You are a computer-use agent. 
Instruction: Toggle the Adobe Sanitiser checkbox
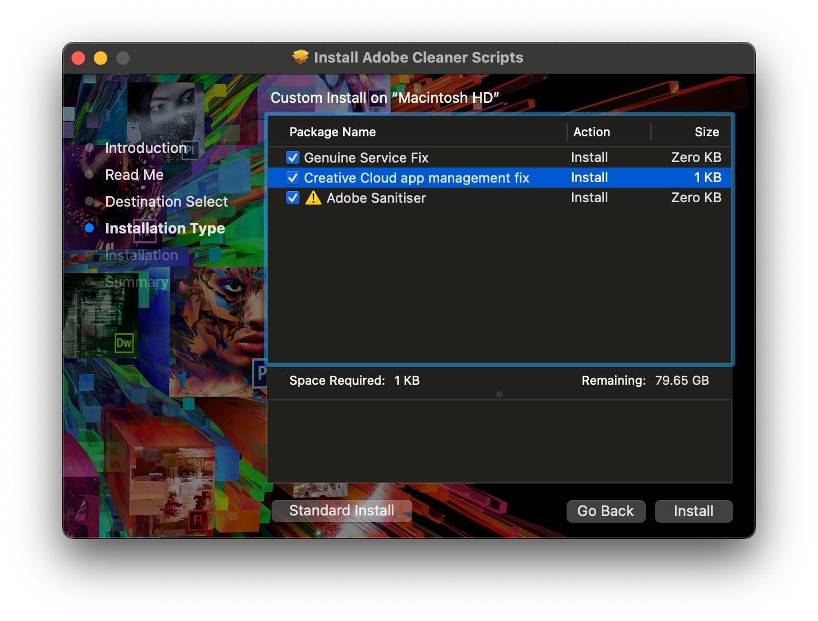coord(293,198)
